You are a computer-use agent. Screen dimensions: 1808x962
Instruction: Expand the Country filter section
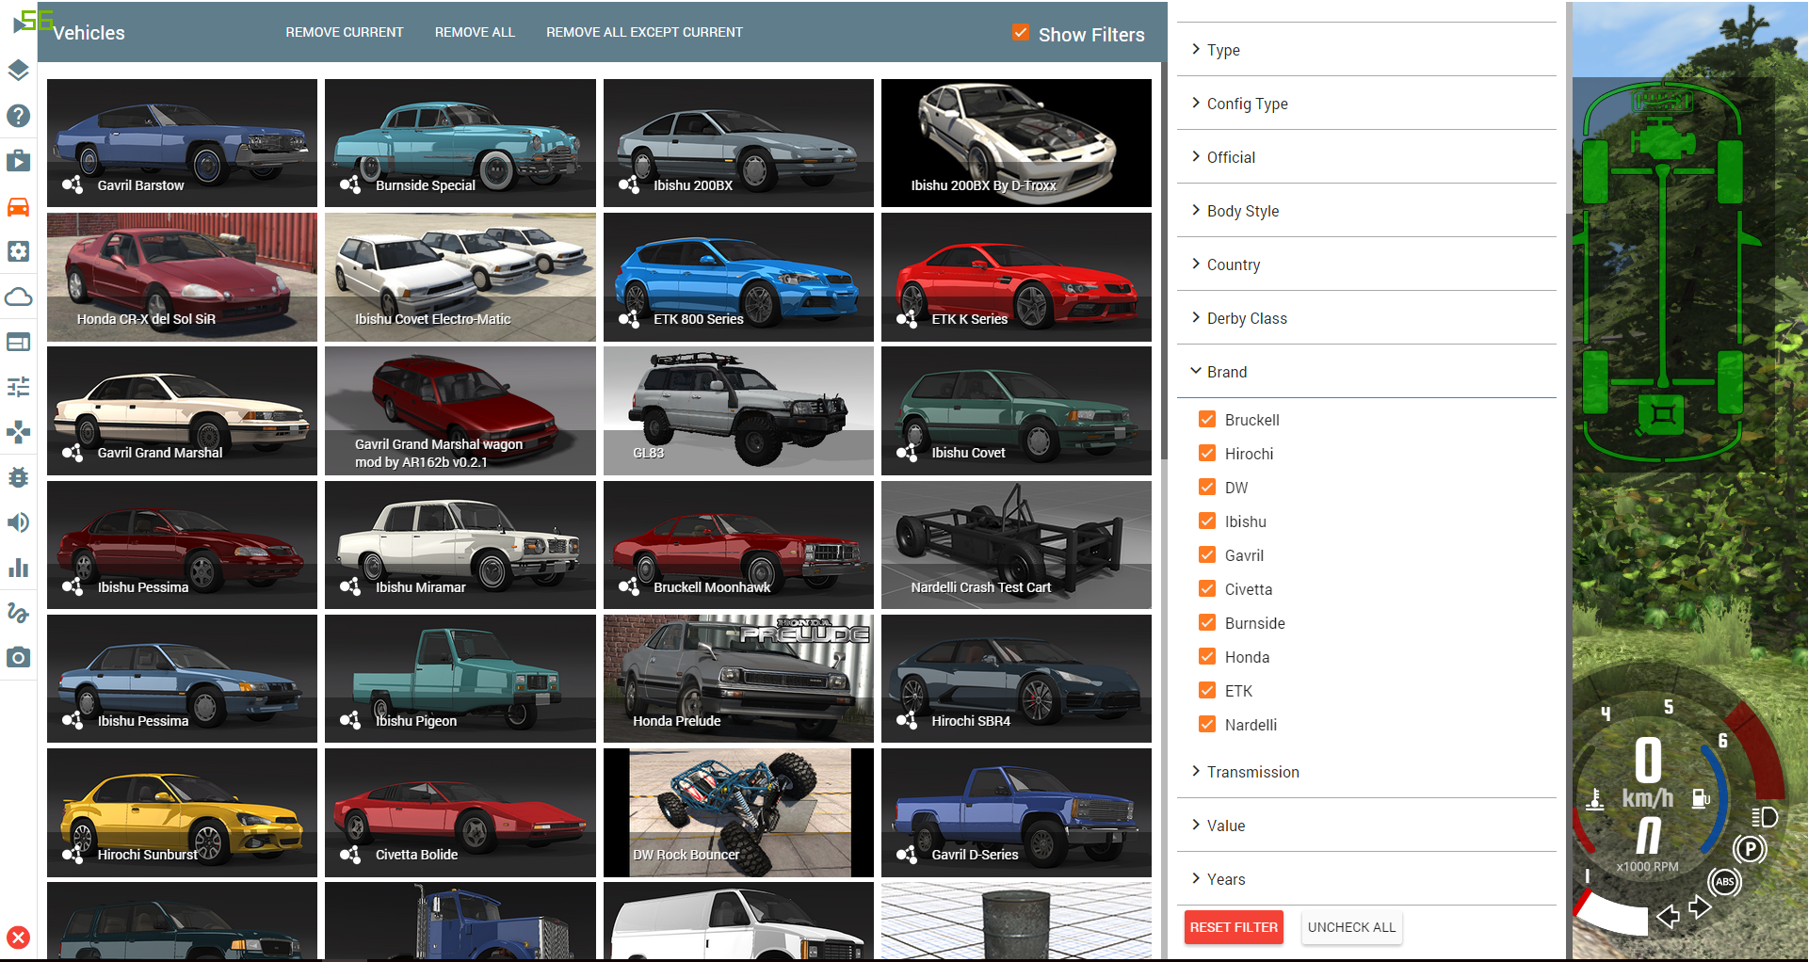[1366, 265]
